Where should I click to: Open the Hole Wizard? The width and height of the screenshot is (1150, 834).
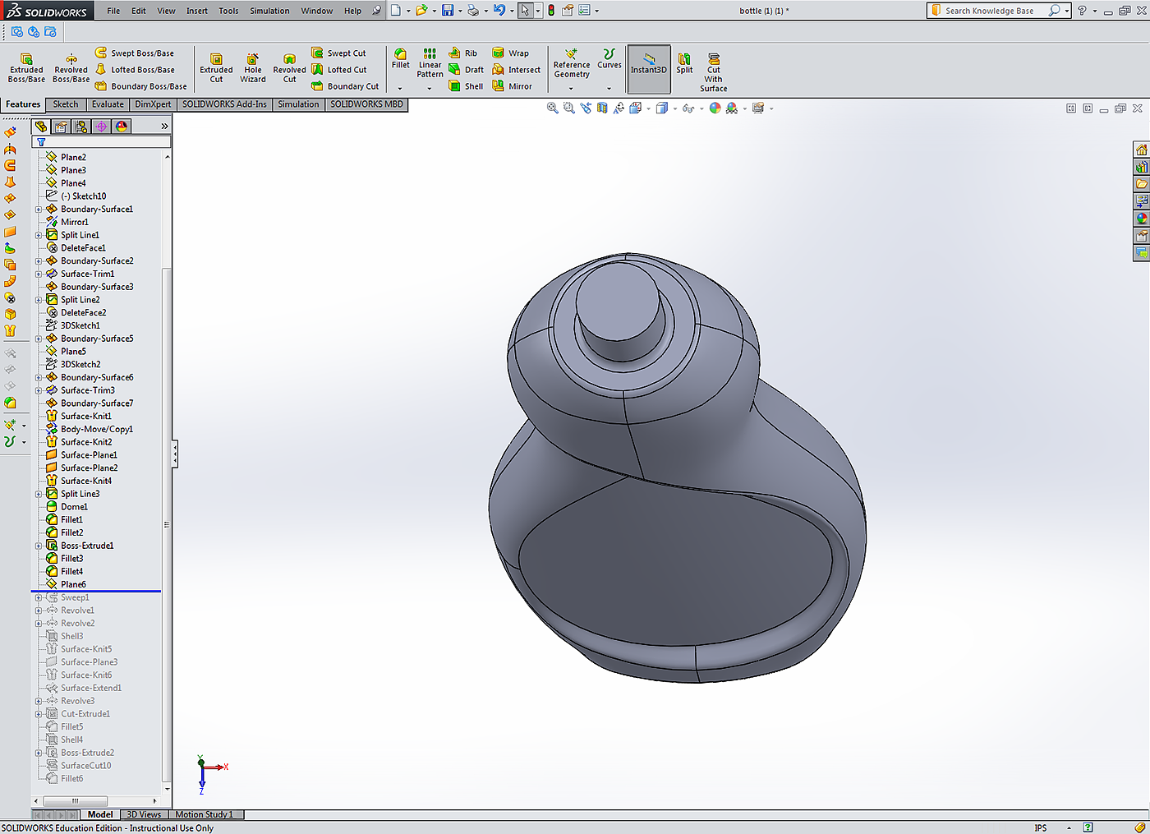253,67
